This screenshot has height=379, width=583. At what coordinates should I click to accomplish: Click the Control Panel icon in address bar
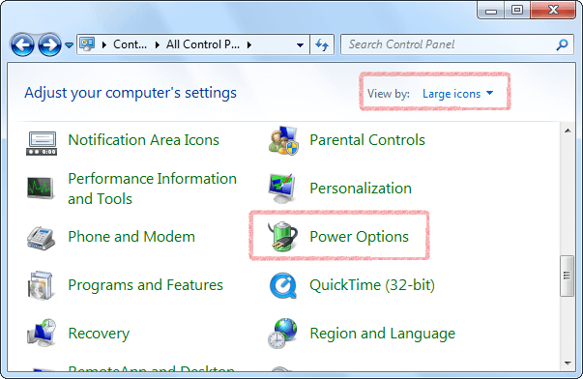point(87,44)
